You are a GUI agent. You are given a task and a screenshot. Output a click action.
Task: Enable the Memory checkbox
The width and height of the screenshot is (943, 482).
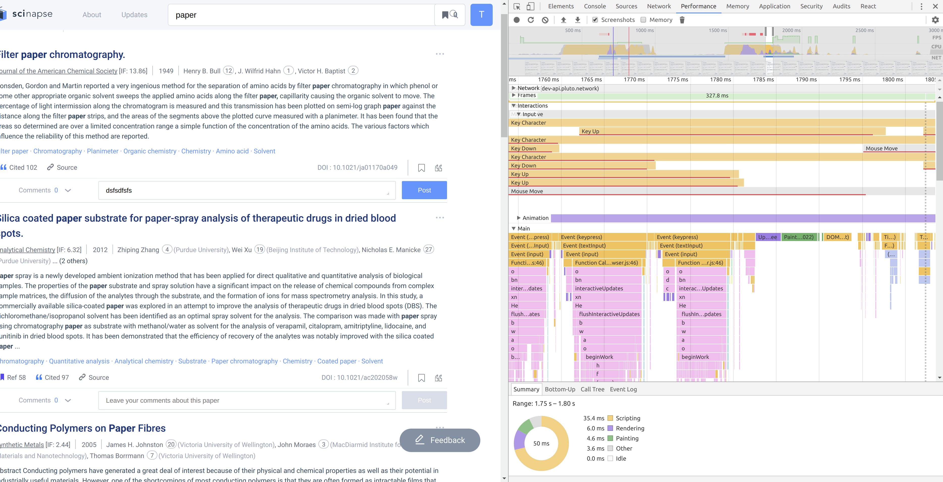[643, 20]
